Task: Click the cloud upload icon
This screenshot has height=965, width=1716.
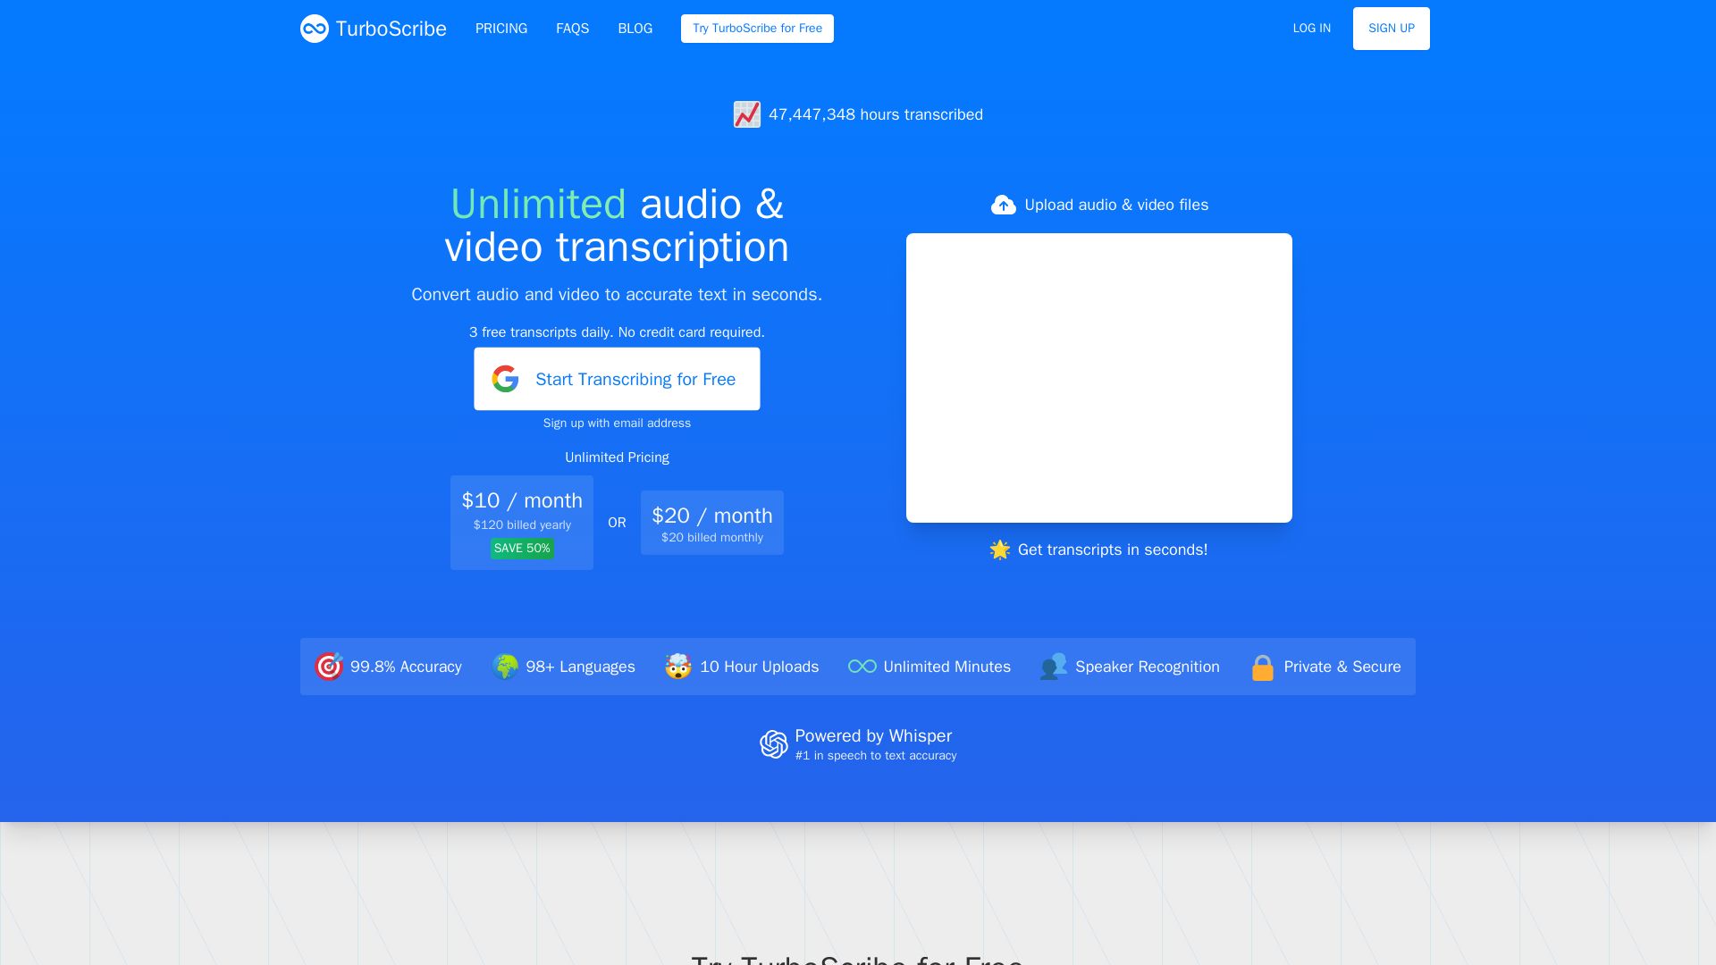Action: (1004, 205)
